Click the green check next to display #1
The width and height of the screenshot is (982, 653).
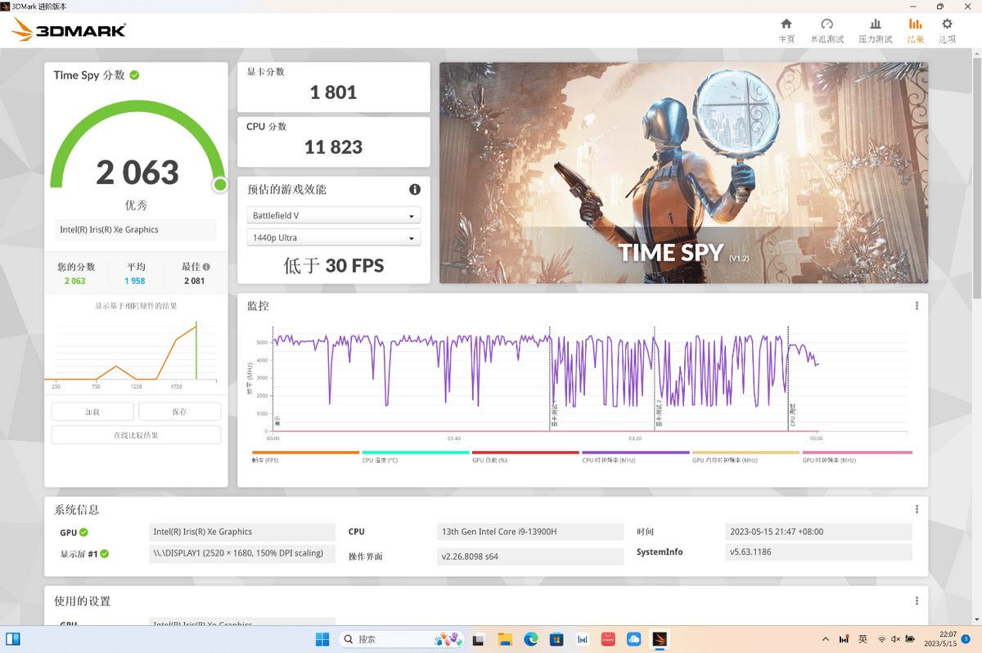(104, 554)
